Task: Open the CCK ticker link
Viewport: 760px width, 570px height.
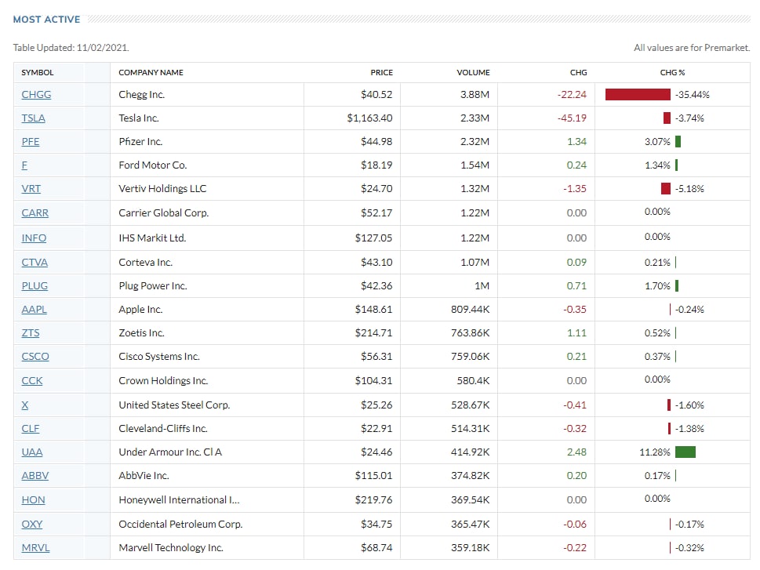Action: click(32, 380)
